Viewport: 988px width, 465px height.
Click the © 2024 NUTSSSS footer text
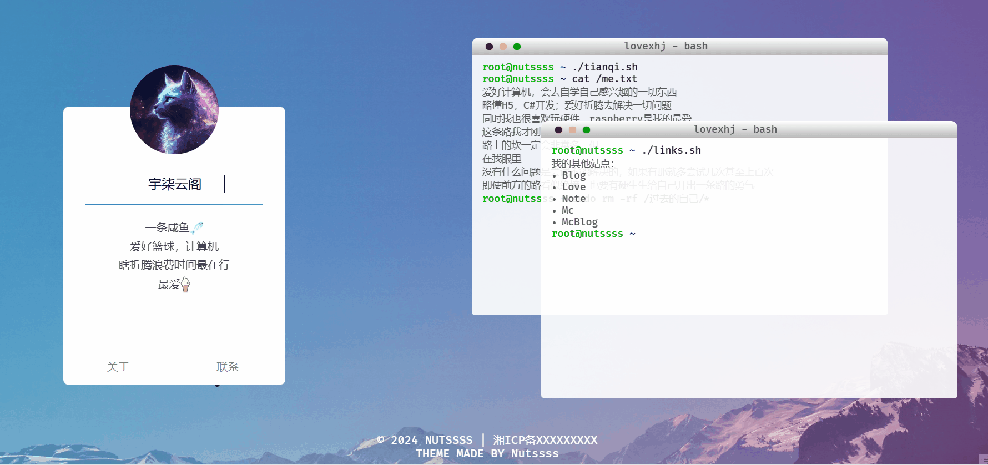pos(425,440)
